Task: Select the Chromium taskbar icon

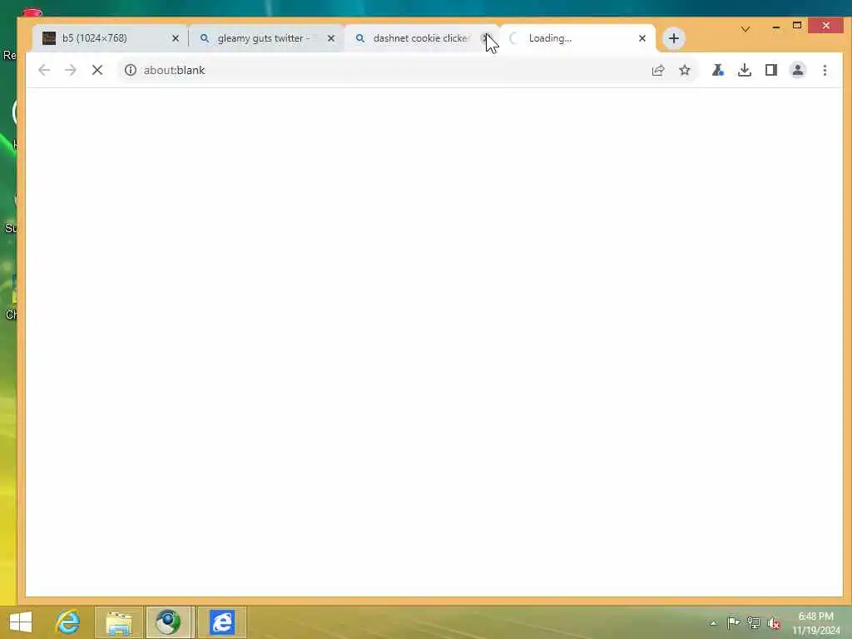Action: pos(168,622)
